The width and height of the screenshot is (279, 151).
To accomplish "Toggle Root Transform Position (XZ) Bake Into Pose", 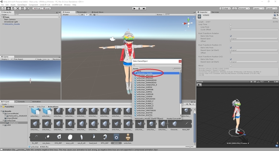I will click(231, 59).
